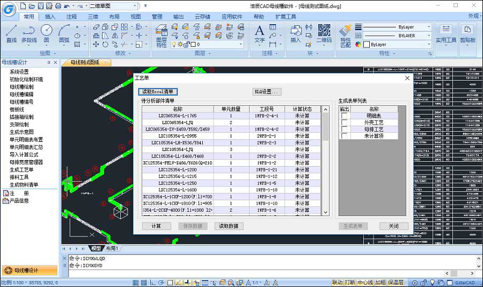The width and height of the screenshot is (483, 287).
Task: Click the 计算 button in dialog
Action: [x=157, y=226]
